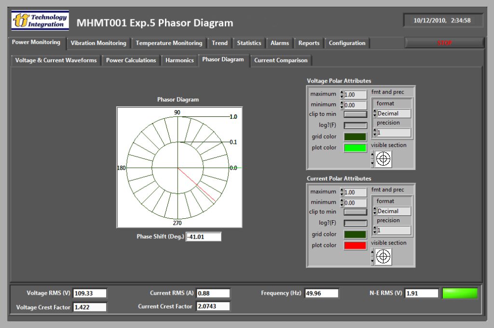Click the date and time display
Screen dimensions: 494x328
click(442, 20)
